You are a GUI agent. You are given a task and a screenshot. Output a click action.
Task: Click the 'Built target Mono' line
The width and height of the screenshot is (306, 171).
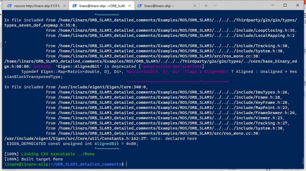42,159
